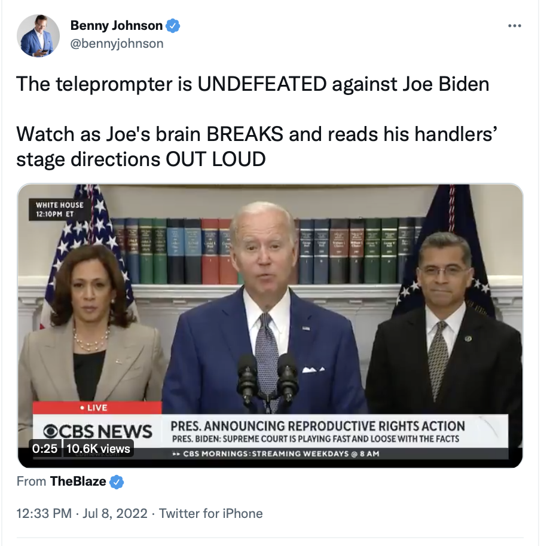Image resolution: width=544 pixels, height=546 pixels.
Task: Click the 0:25 video duration label
Action: (45, 449)
